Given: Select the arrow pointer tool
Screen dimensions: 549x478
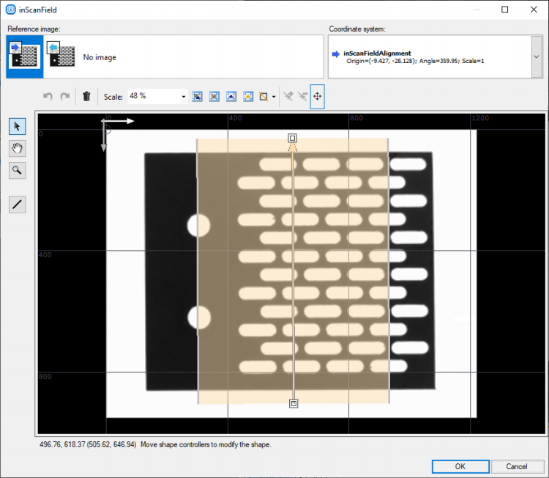Looking at the screenshot, I should 17,127.
